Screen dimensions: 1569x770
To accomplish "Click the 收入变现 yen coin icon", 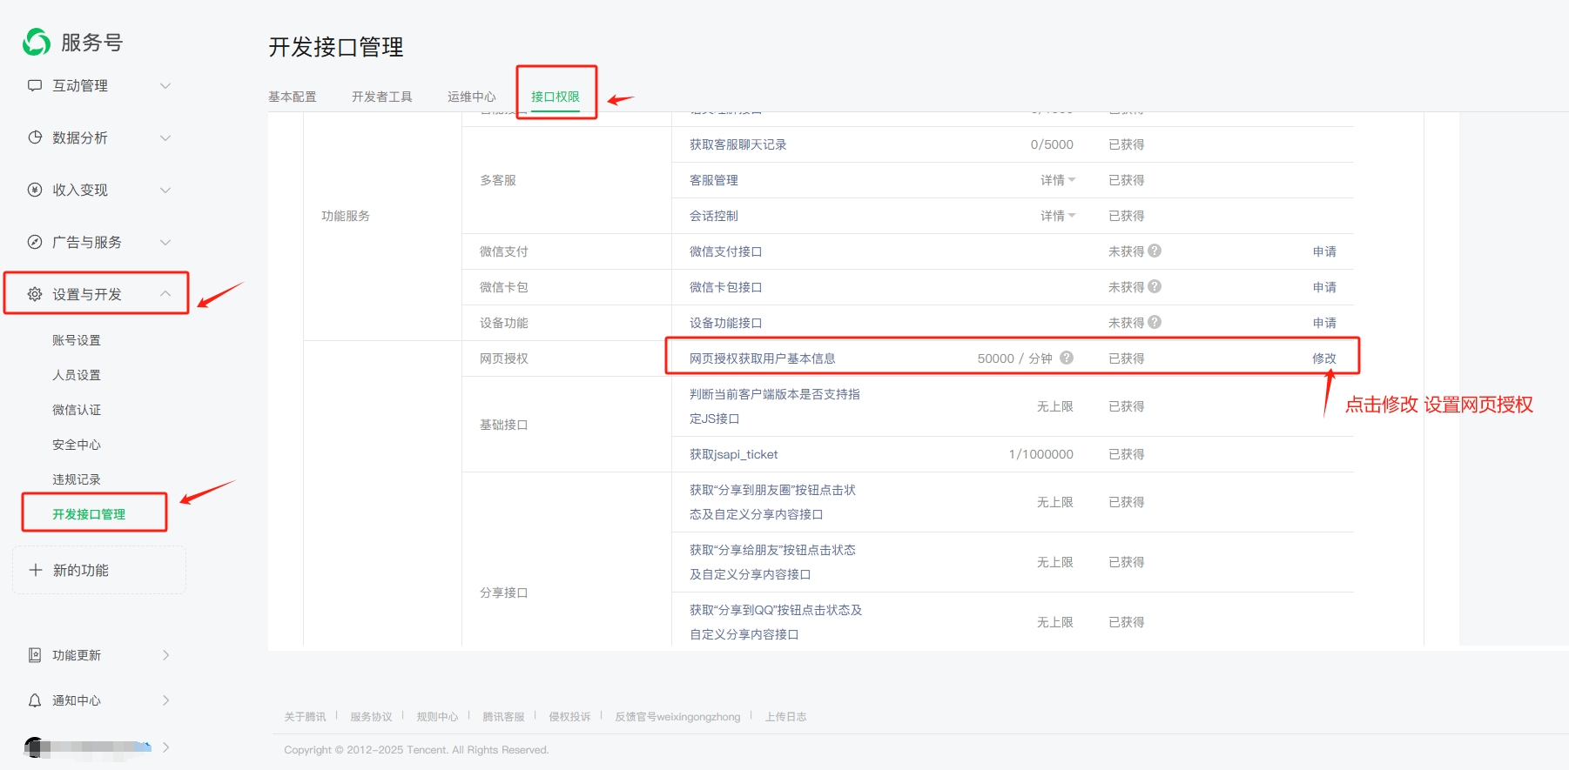I will tap(35, 190).
